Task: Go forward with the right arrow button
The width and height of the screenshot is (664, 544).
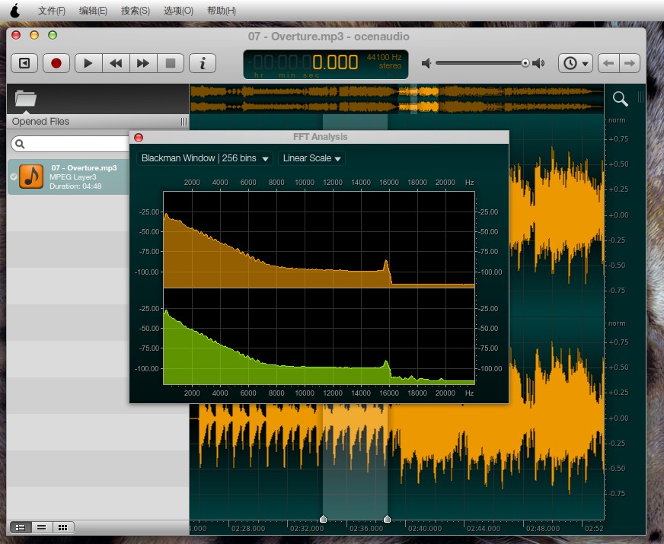Action: [x=630, y=63]
